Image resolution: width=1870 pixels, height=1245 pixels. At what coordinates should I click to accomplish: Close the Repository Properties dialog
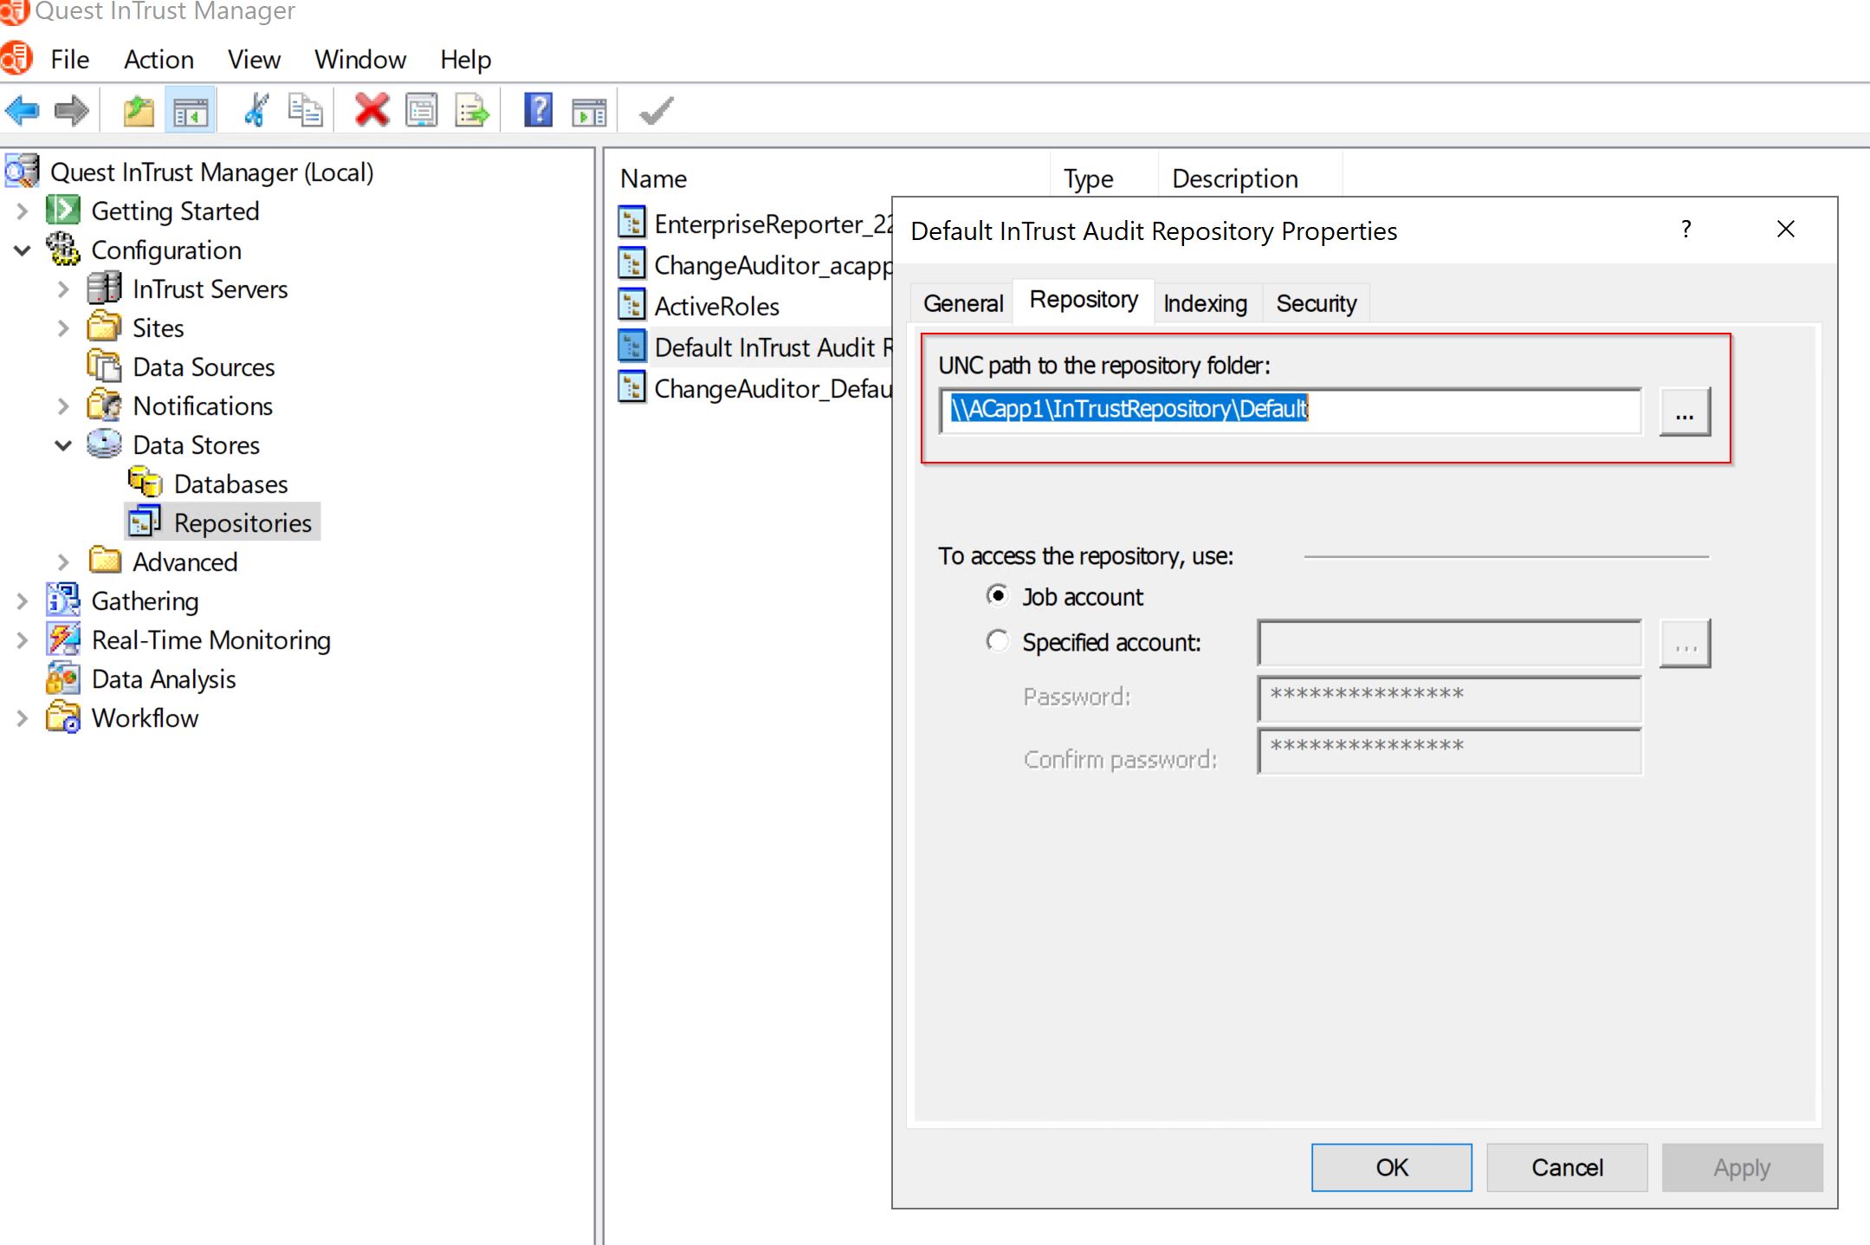pyautogui.click(x=1785, y=230)
